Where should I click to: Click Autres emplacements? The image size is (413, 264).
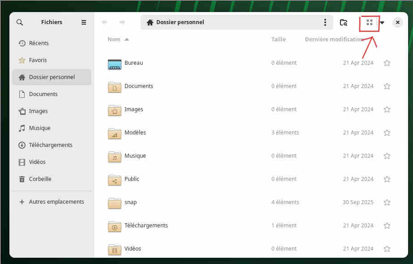pos(56,202)
